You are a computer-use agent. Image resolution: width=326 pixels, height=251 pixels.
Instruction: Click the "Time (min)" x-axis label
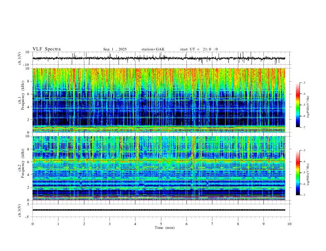click(165, 228)
